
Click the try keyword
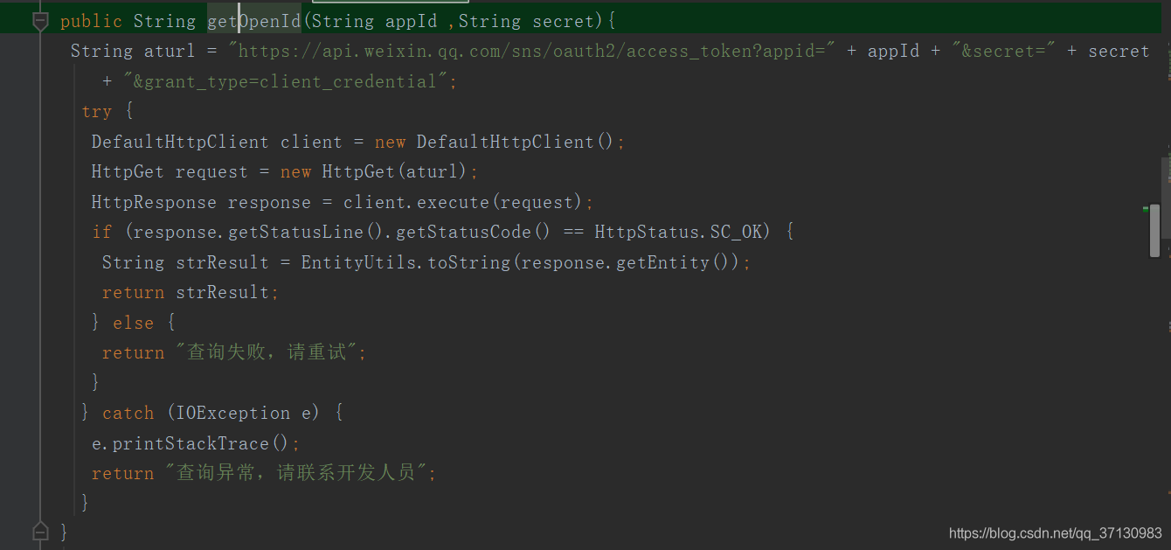click(x=96, y=112)
